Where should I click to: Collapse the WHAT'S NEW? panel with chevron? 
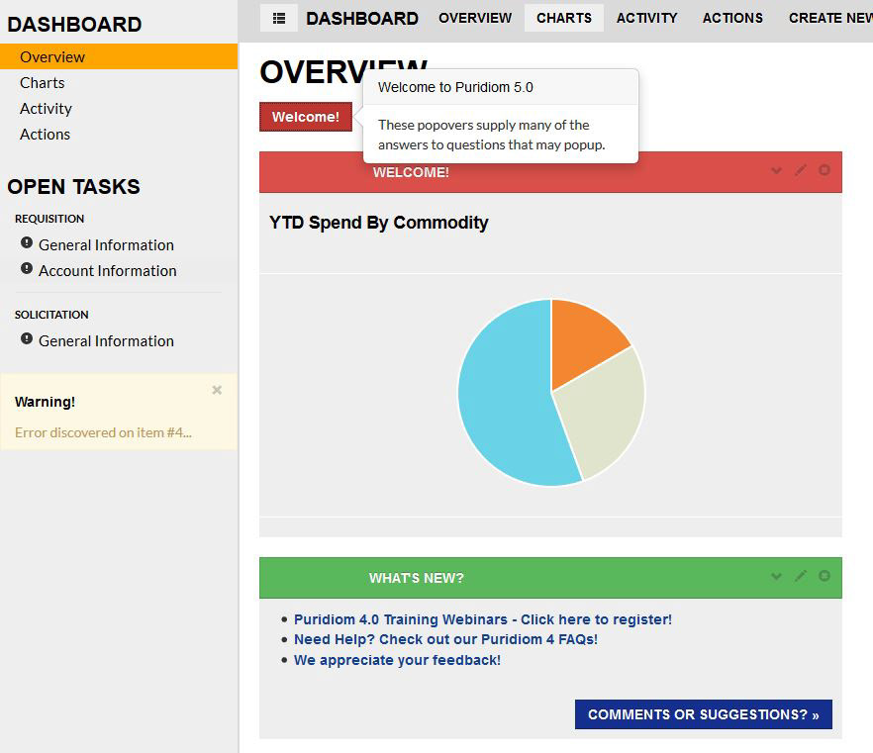click(776, 576)
